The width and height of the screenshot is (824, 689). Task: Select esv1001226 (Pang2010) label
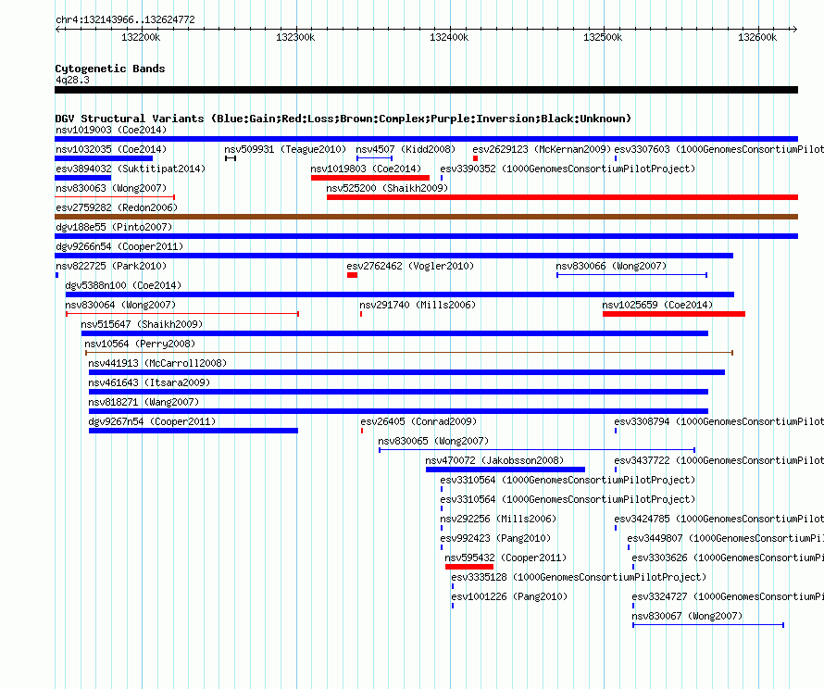tap(509, 596)
